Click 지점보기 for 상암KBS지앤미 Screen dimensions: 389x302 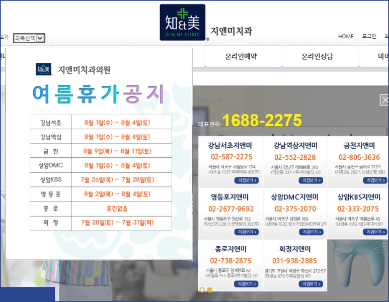coord(375,232)
